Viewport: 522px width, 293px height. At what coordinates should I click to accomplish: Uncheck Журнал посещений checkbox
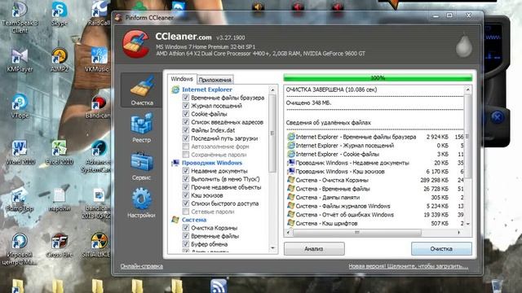(x=186, y=106)
